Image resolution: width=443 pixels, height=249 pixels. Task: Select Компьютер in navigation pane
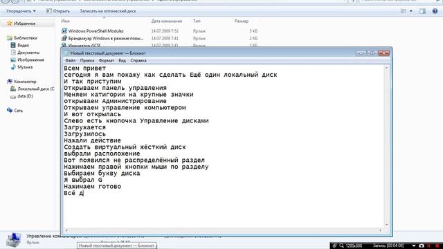25,82
